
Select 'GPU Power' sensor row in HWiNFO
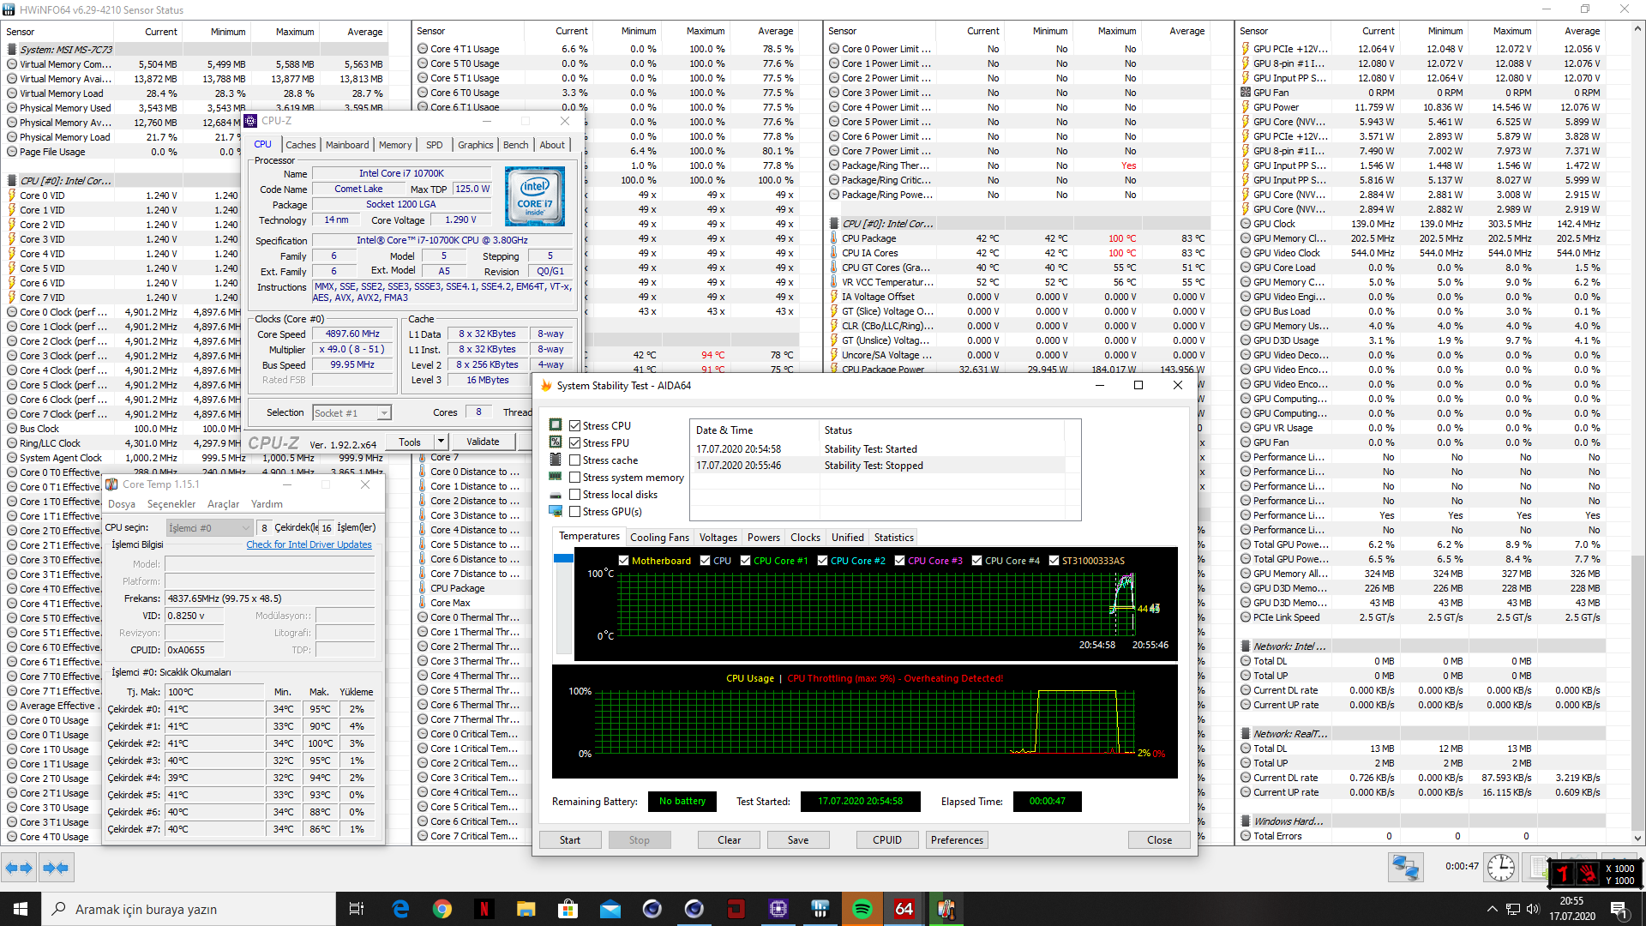pos(1421,107)
